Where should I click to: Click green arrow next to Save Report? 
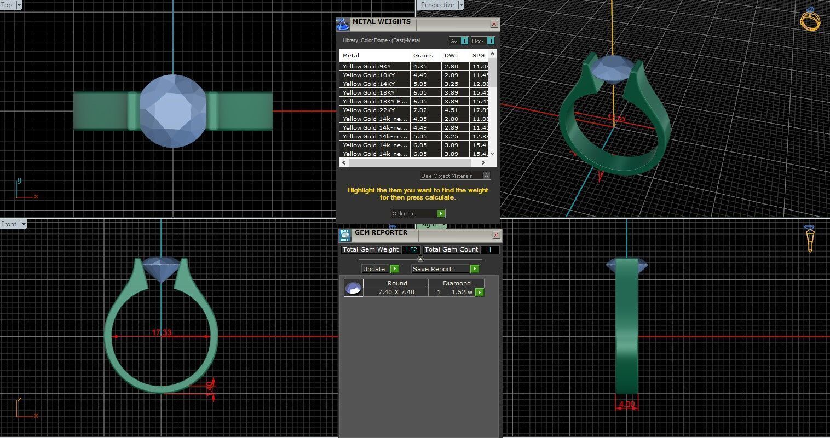click(475, 268)
